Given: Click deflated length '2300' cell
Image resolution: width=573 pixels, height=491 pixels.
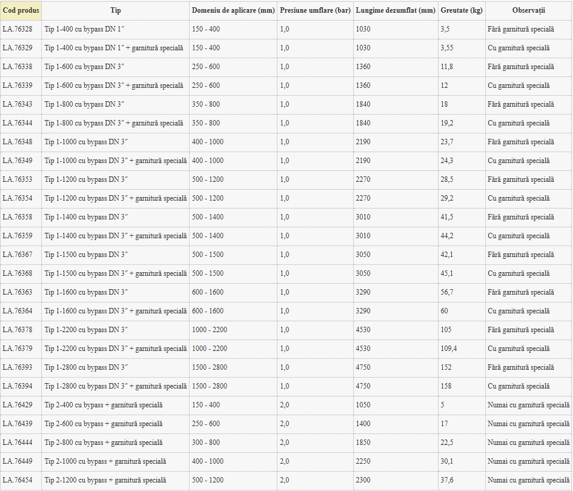Looking at the screenshot, I should point(363,480).
